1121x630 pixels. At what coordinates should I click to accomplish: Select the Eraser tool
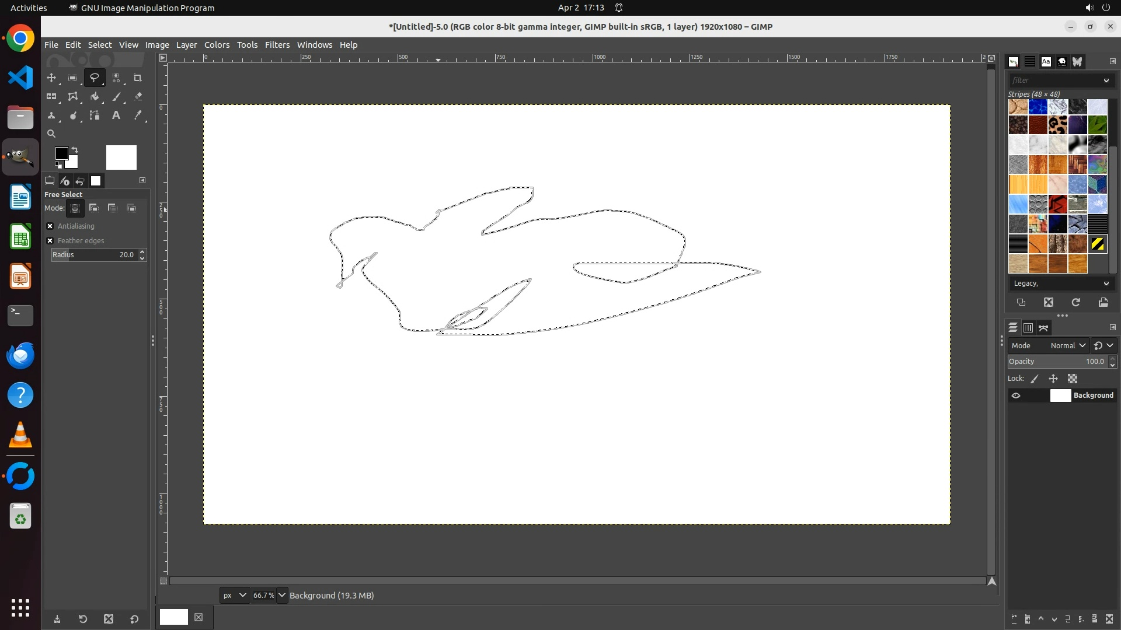pos(138,97)
